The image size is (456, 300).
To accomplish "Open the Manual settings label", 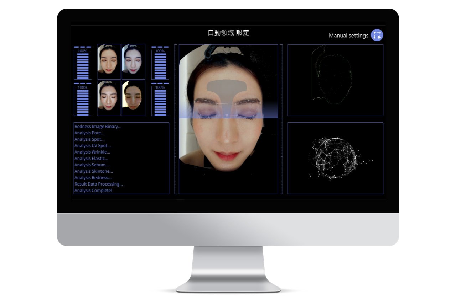I will [348, 36].
